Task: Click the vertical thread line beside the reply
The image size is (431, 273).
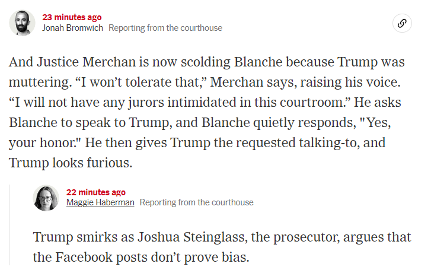Action: pyautogui.click(x=9, y=225)
